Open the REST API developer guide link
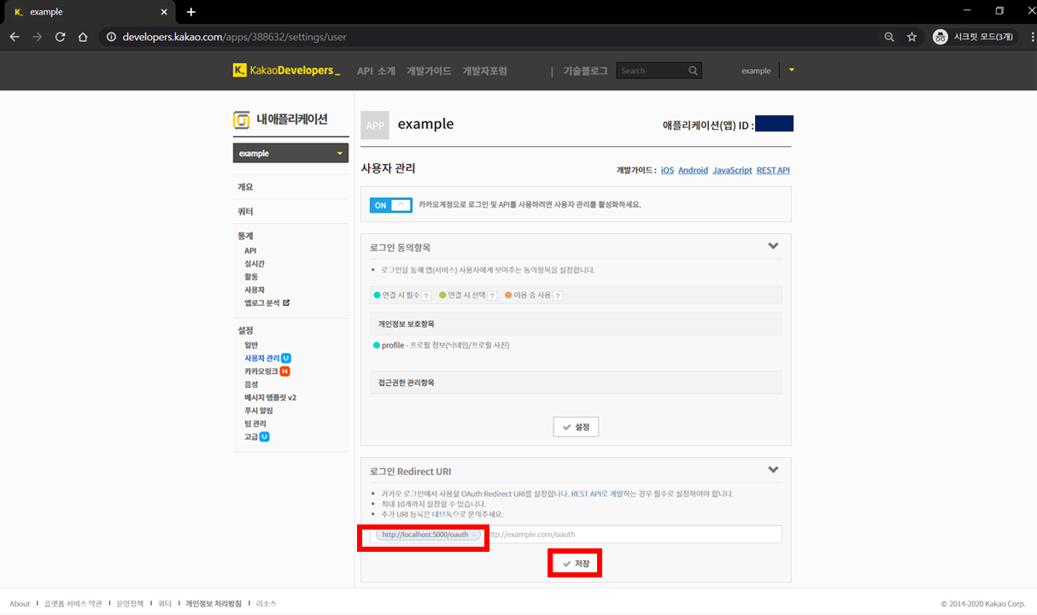1037x615 pixels. click(773, 170)
